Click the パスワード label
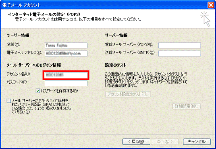Screen dimensions: 216x149 click(x=17, y=82)
